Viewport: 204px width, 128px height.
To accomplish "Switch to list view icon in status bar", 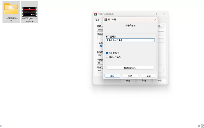I will point(199,126).
